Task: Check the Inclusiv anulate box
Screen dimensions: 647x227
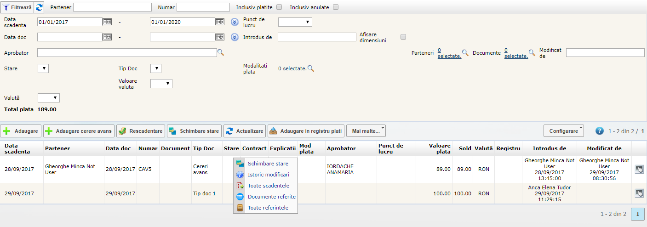Action: pos(336,7)
